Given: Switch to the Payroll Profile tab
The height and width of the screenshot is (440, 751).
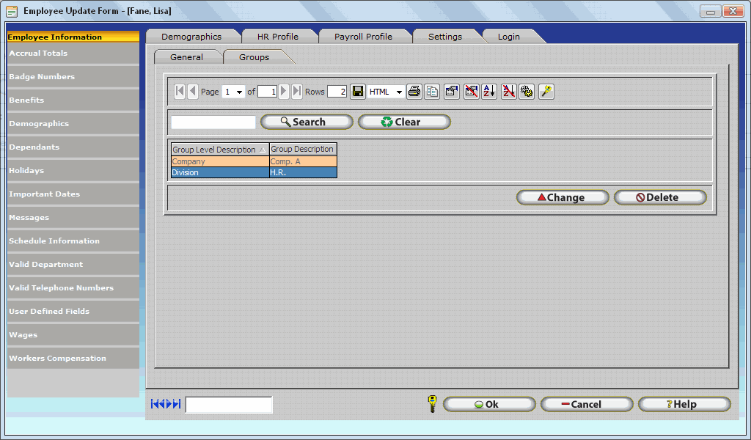Looking at the screenshot, I should coord(363,37).
